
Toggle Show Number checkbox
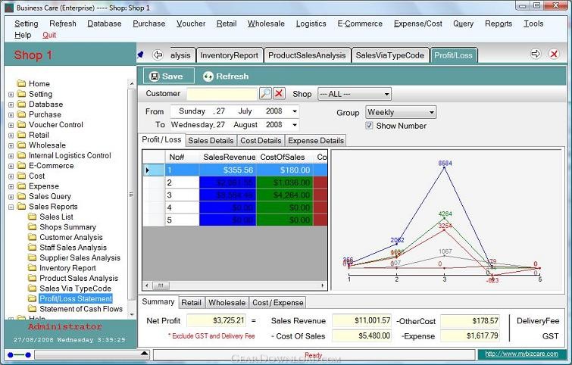[369, 126]
